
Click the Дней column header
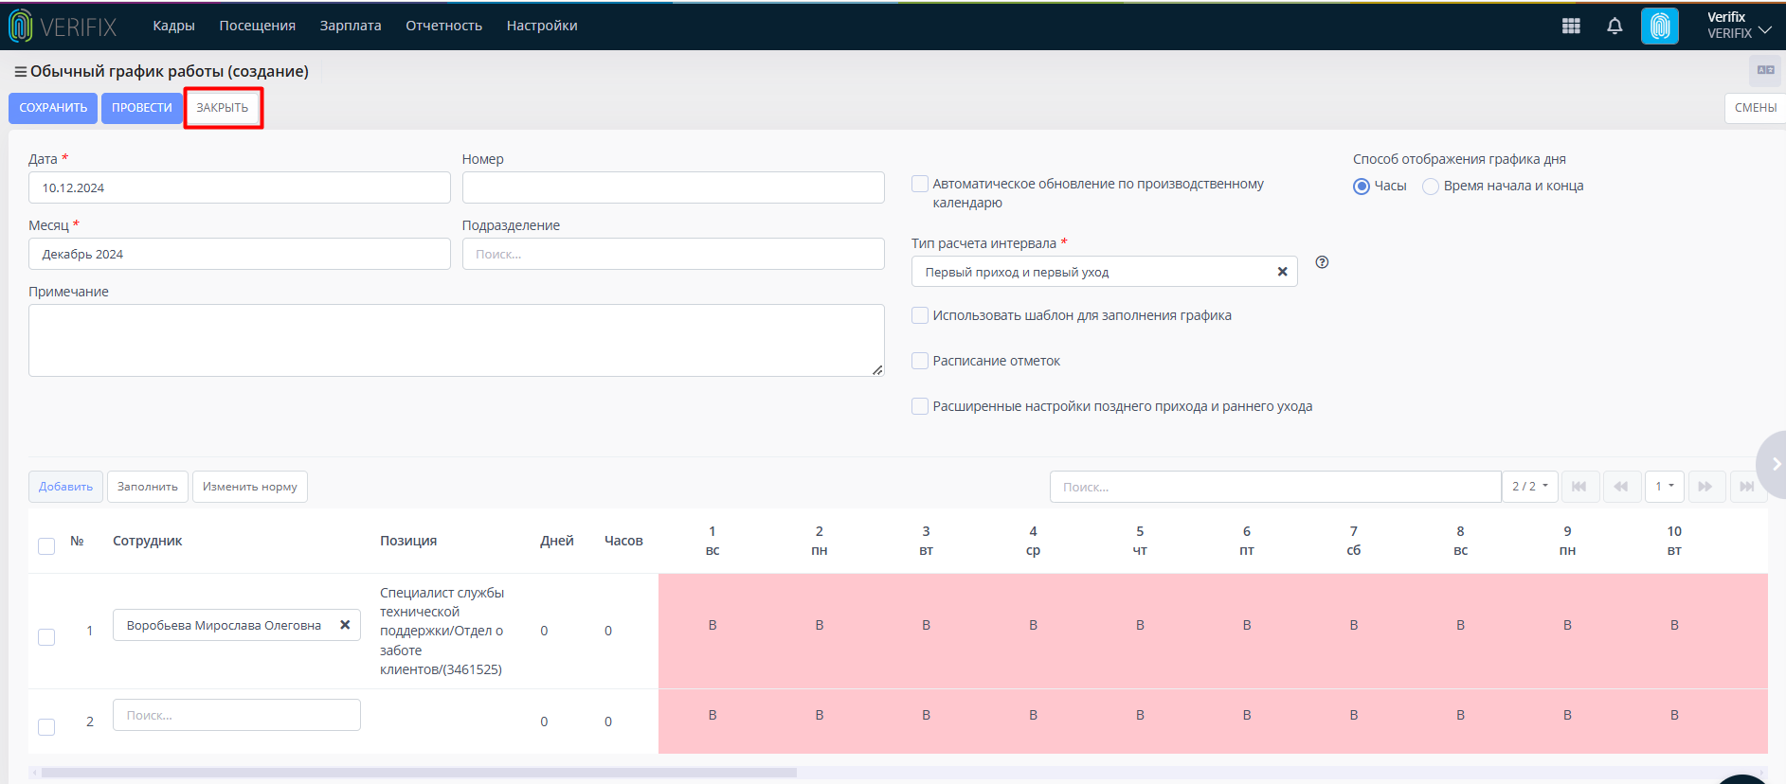(557, 541)
